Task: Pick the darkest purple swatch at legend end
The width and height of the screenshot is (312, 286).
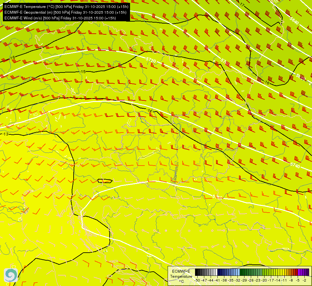Action: (x=308, y=272)
